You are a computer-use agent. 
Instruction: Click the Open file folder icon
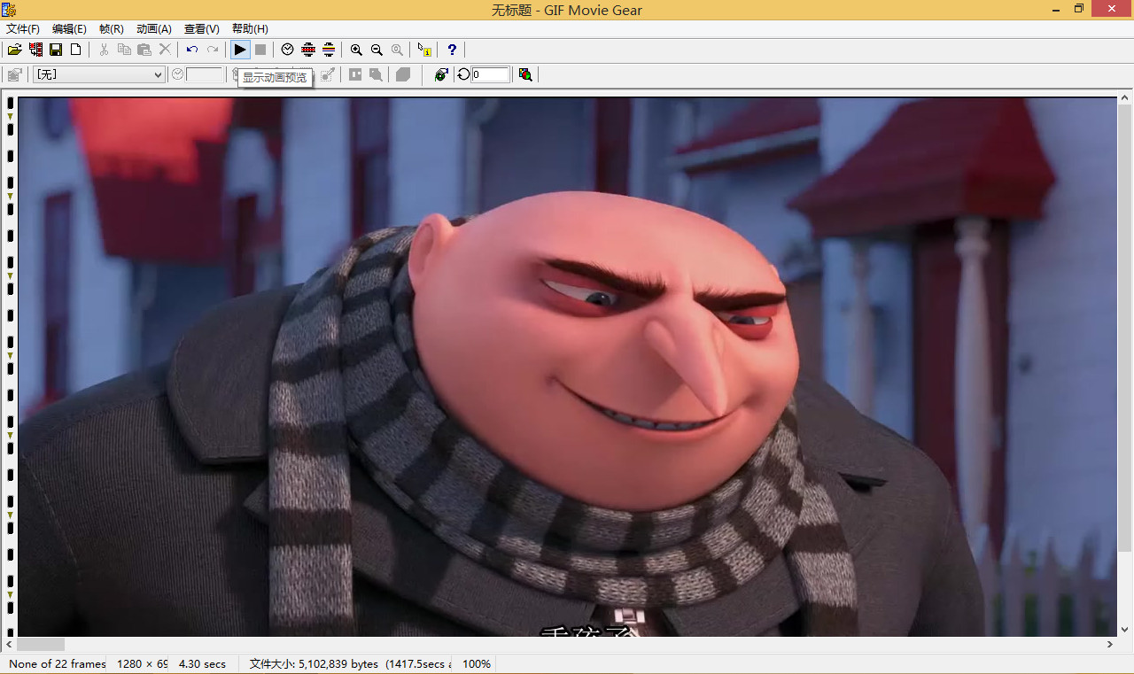[x=15, y=50]
